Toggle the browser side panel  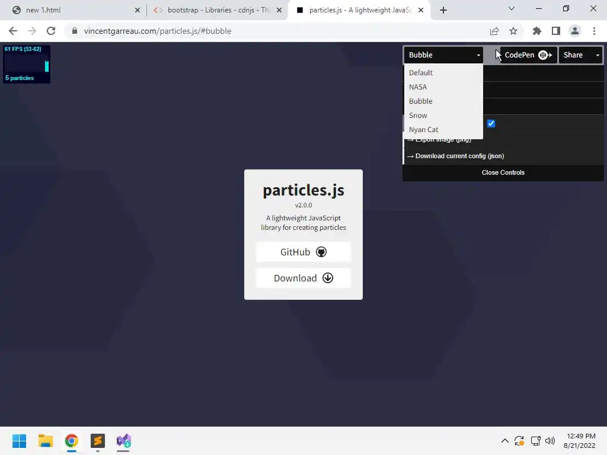[x=556, y=31]
